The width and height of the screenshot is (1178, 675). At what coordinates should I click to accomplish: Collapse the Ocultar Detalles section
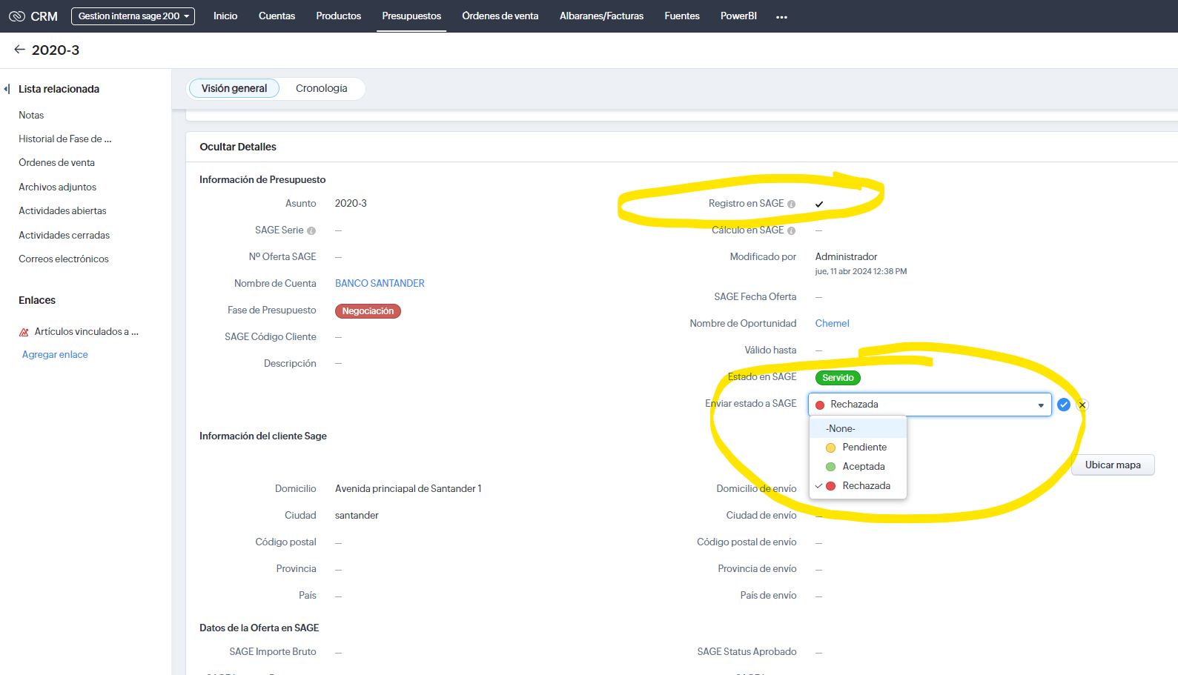pos(238,147)
